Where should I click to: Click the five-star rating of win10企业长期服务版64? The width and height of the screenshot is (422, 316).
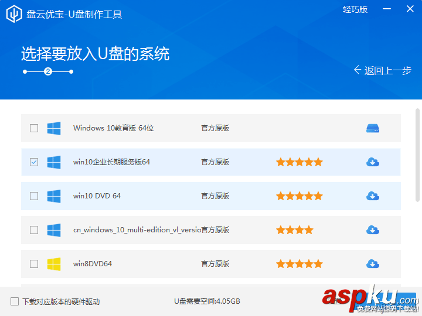pos(300,162)
